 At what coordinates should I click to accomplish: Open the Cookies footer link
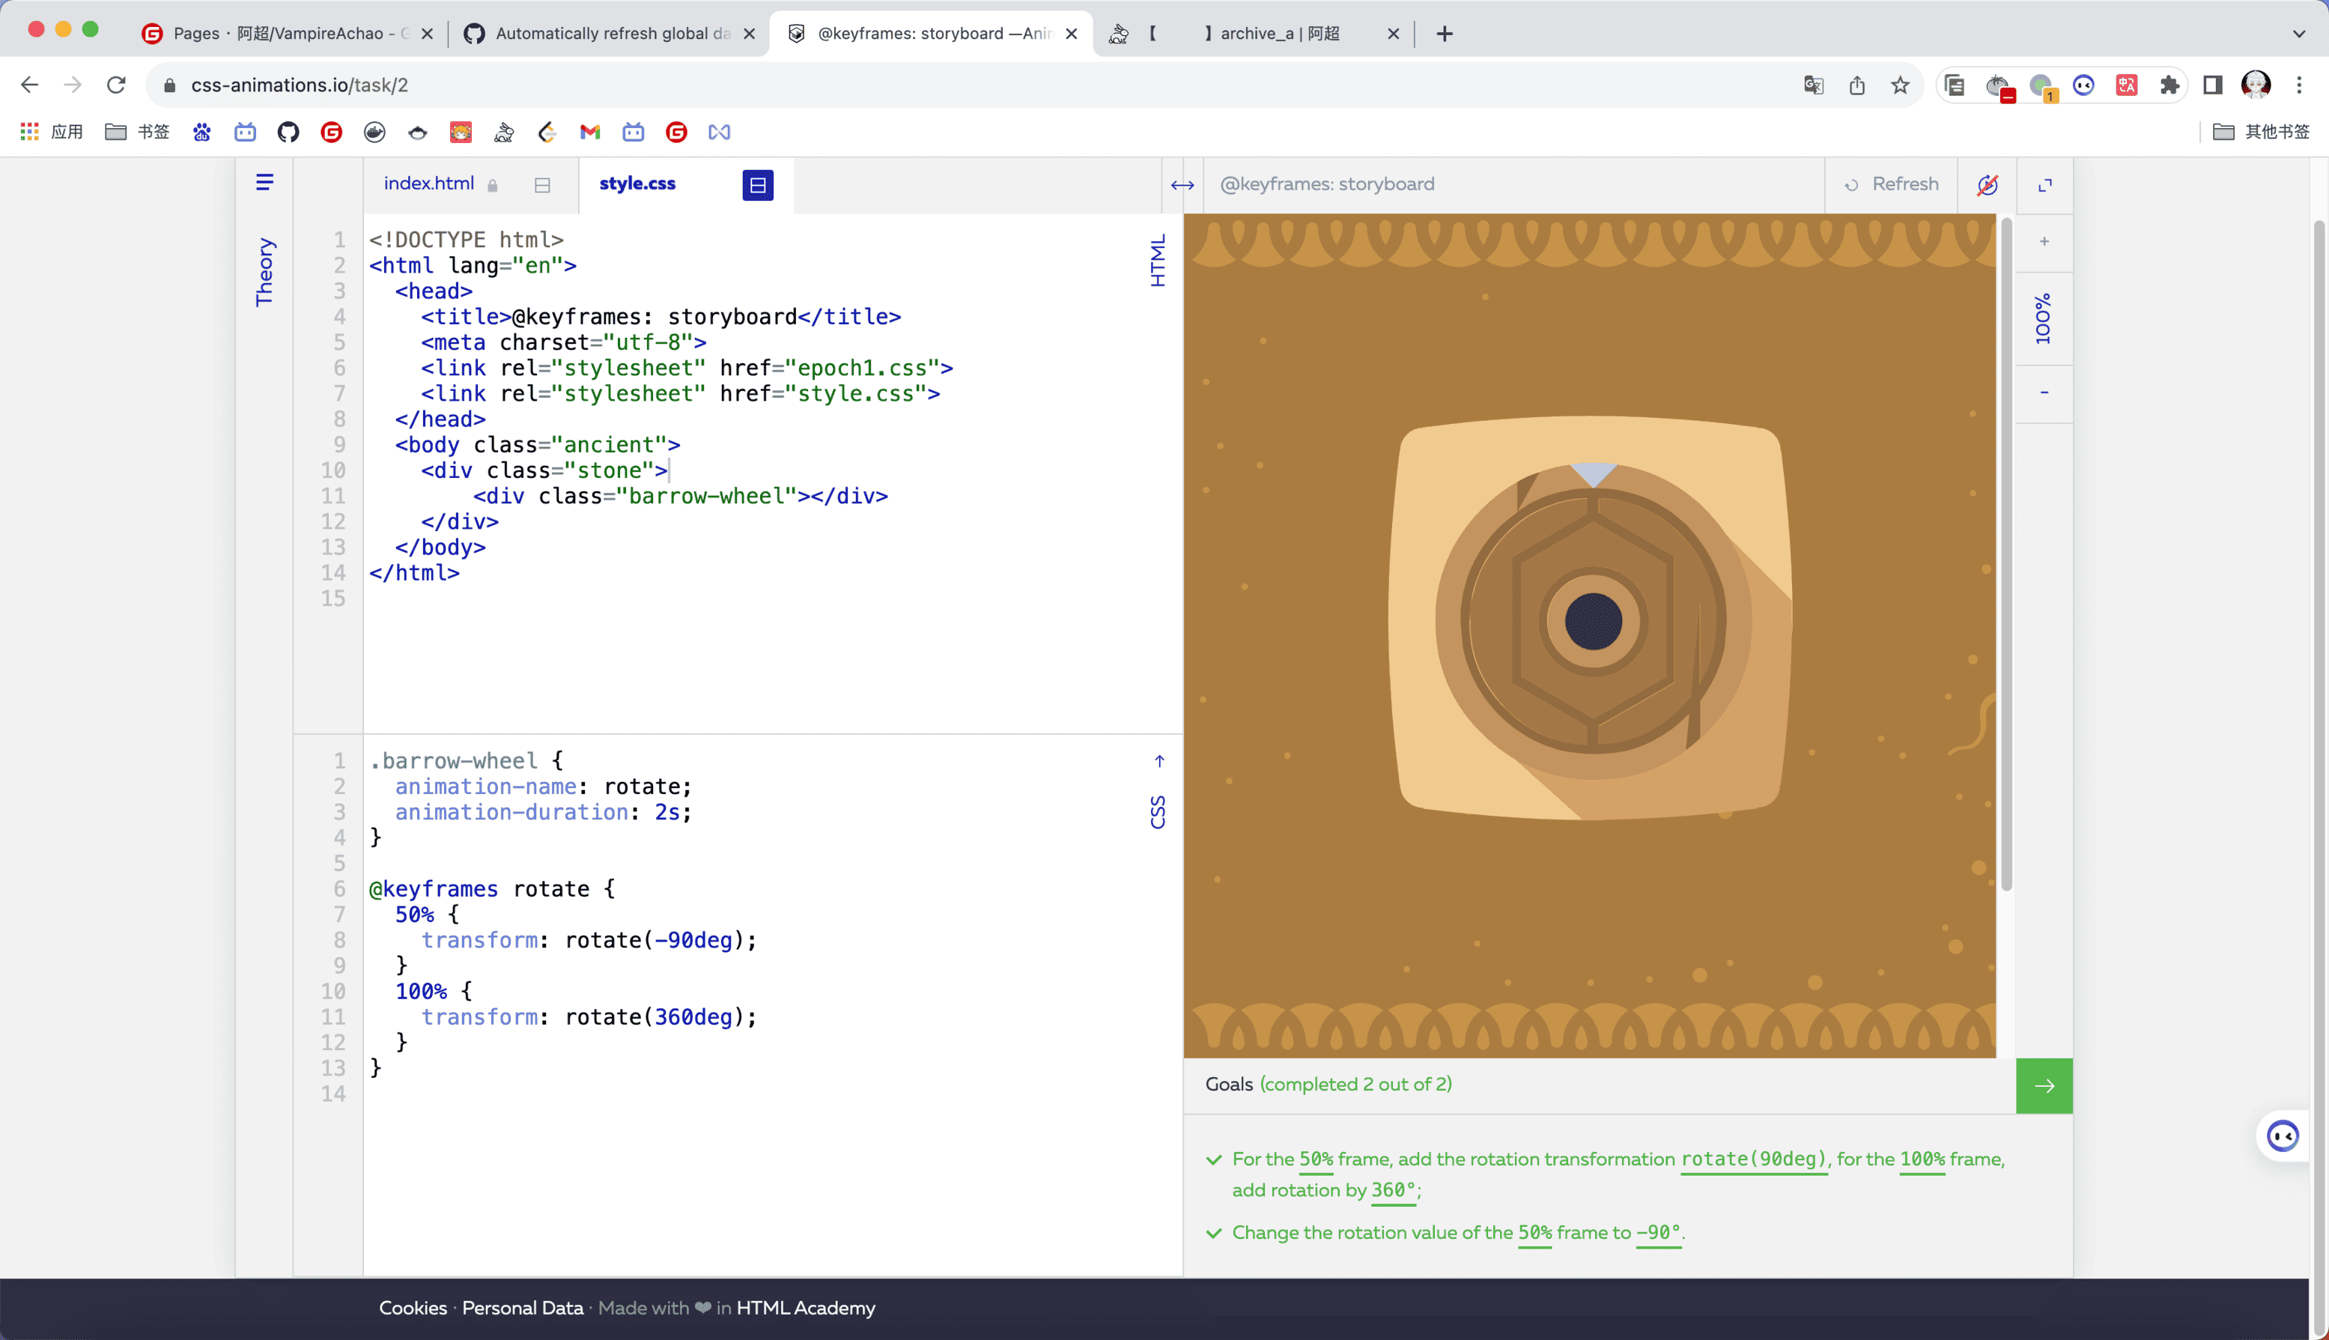pos(412,1308)
